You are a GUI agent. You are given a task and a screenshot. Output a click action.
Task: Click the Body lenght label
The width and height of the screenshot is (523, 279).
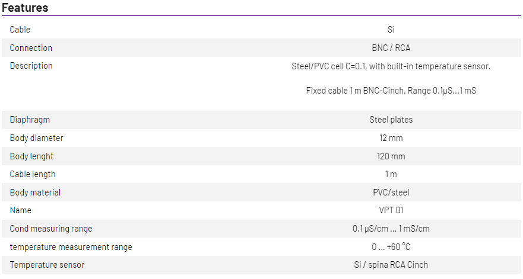[31, 156]
